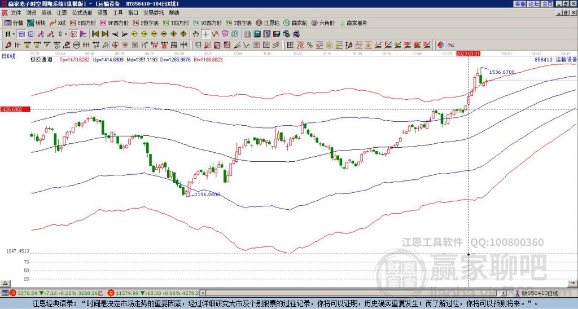Click the 日K线 label
Screen dimensions: 578x309
pyautogui.click(x=8, y=56)
